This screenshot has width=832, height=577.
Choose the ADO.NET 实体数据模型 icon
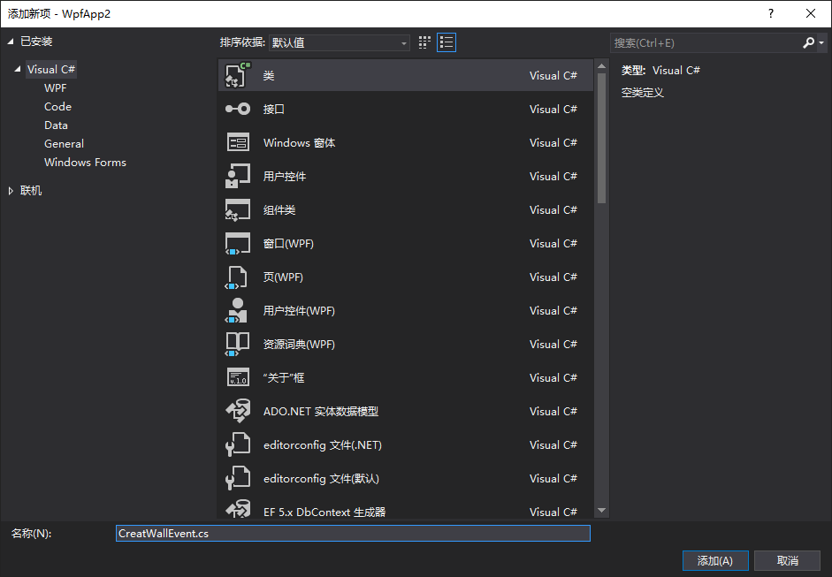pos(238,411)
